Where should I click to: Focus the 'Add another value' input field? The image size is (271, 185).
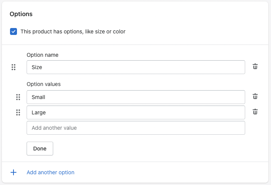[136, 128]
